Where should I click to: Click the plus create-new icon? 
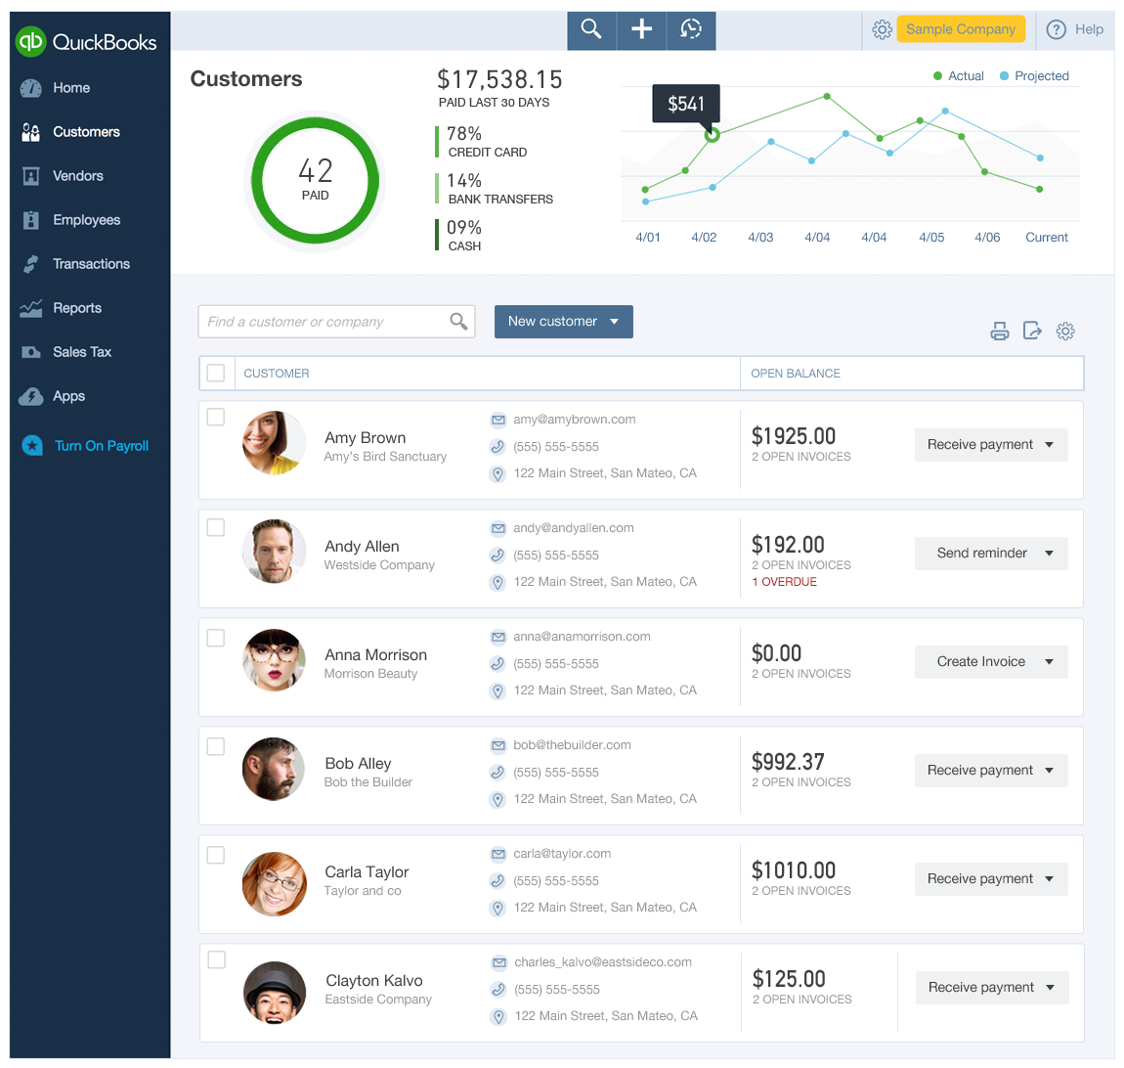(641, 29)
